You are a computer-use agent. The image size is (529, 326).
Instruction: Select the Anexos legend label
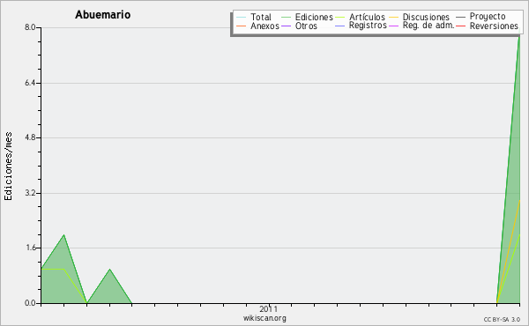(264, 26)
